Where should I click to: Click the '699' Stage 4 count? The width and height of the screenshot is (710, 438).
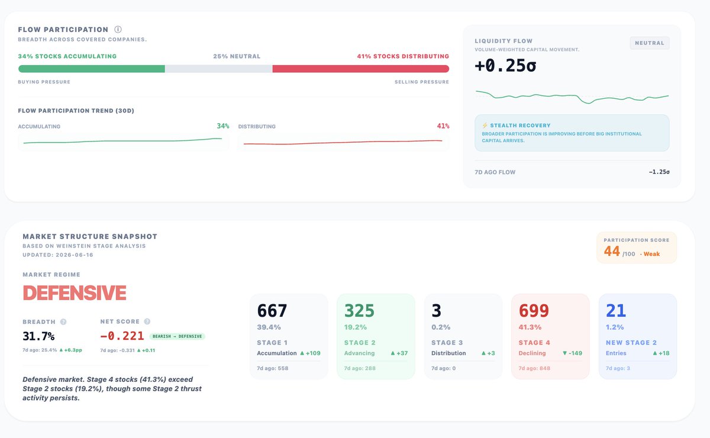pyautogui.click(x=534, y=311)
